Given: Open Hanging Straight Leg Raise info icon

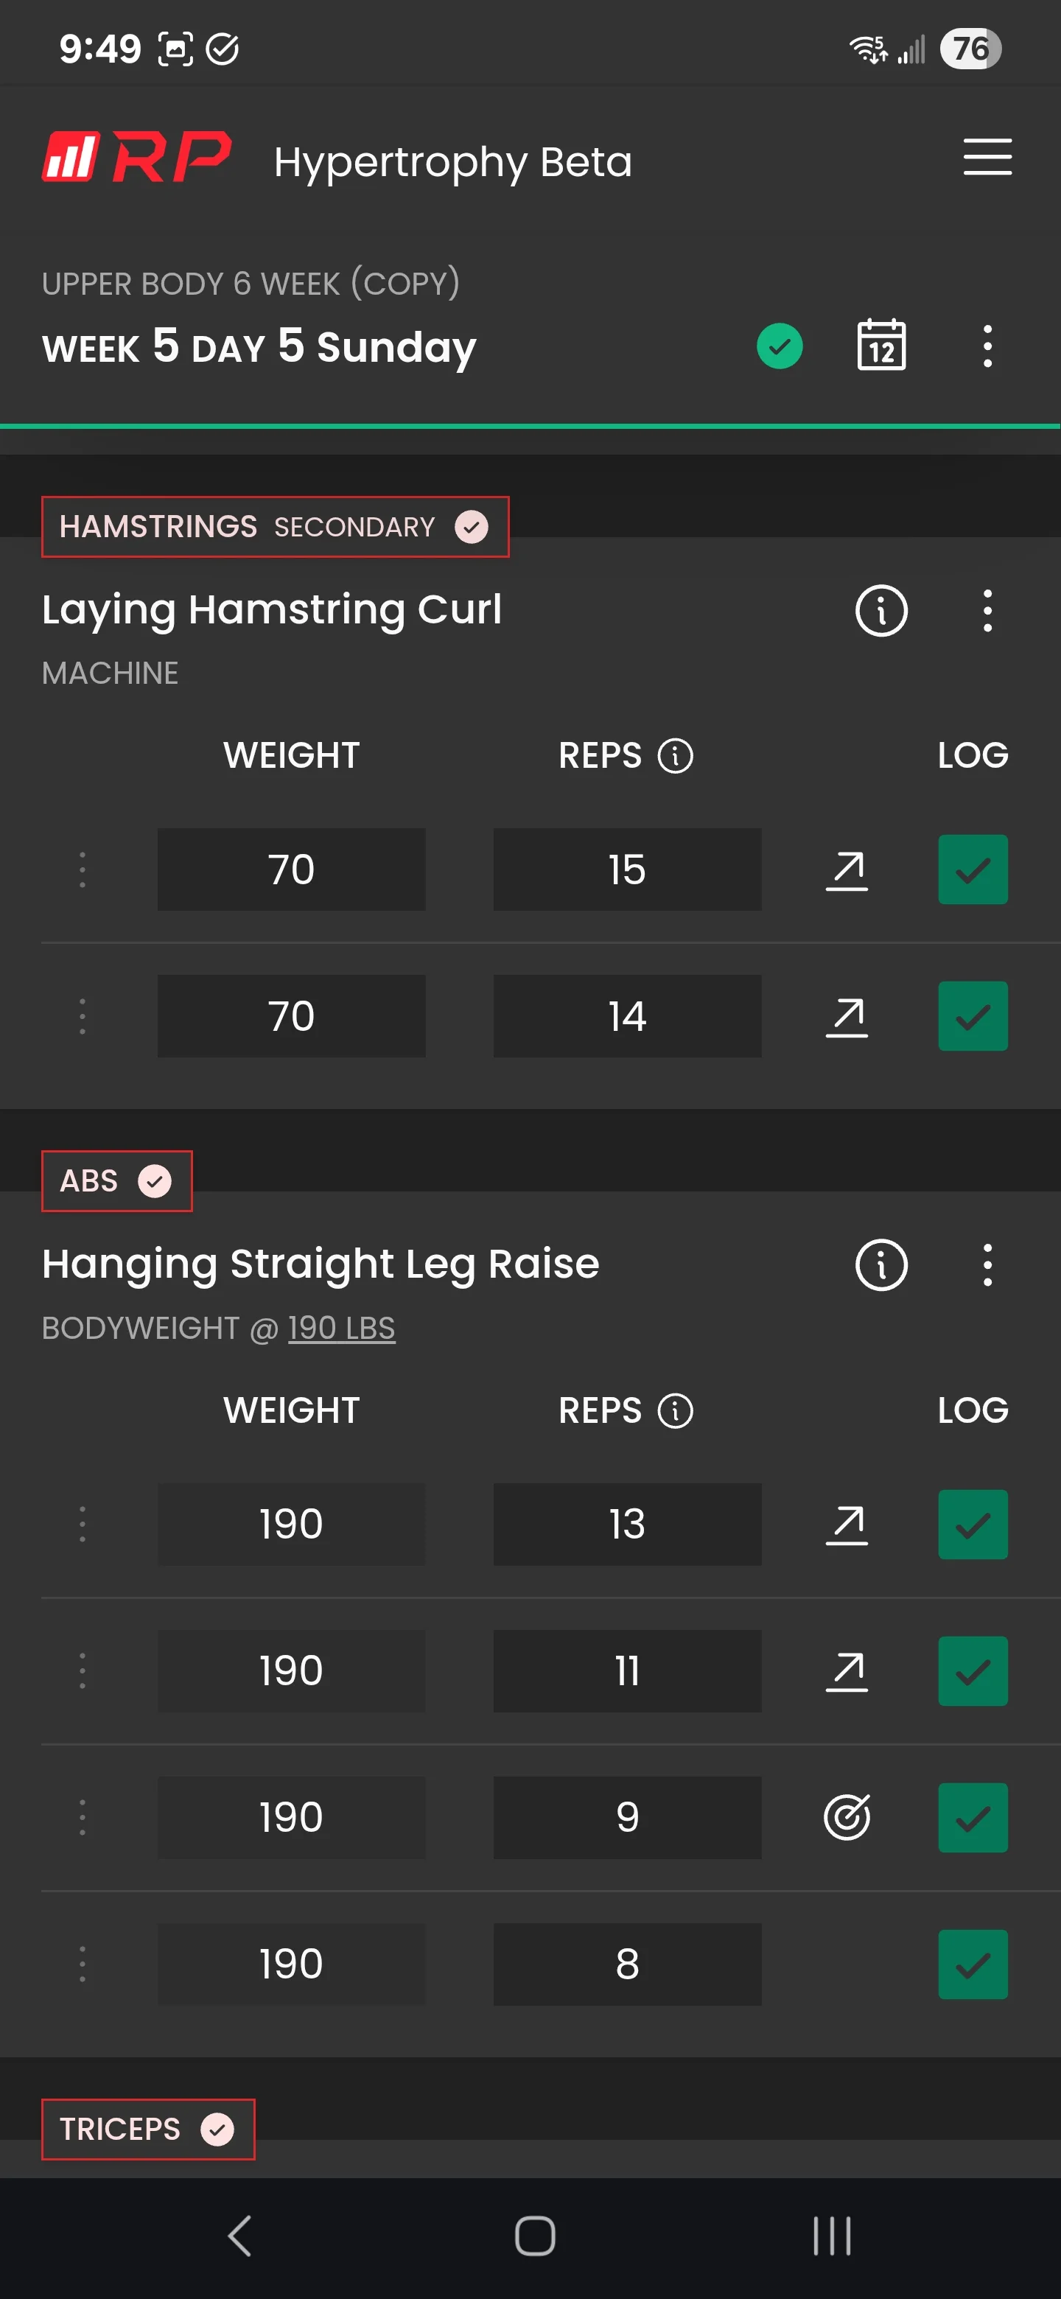Looking at the screenshot, I should point(880,1264).
